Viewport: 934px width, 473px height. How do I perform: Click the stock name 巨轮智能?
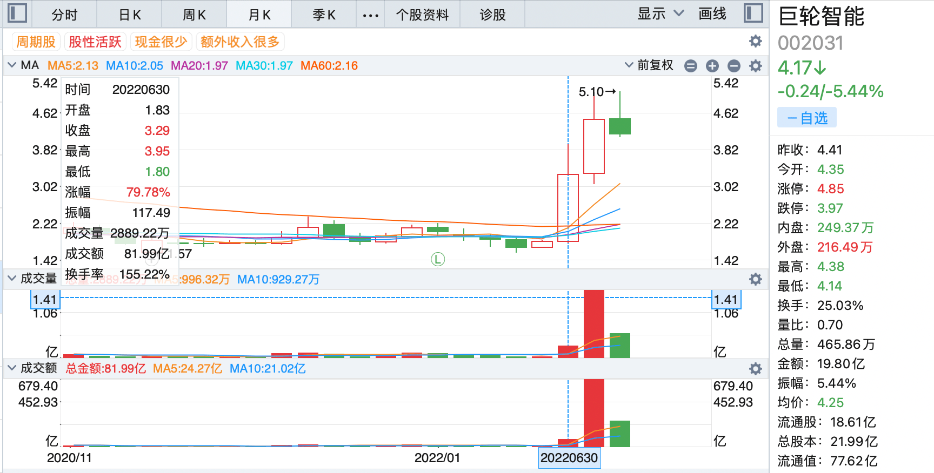click(822, 16)
